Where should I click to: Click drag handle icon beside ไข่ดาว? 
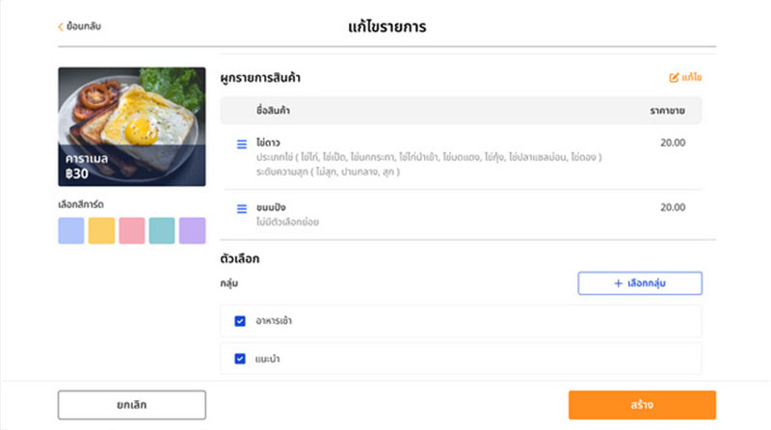242,144
